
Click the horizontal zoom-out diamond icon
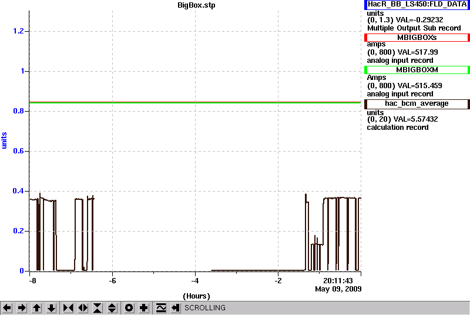pyautogui.click(x=83, y=308)
